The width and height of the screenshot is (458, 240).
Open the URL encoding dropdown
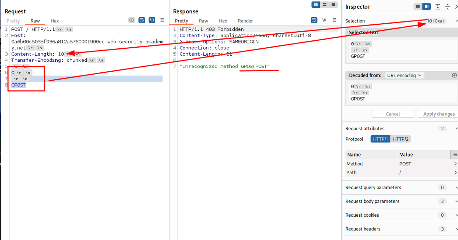404,75
